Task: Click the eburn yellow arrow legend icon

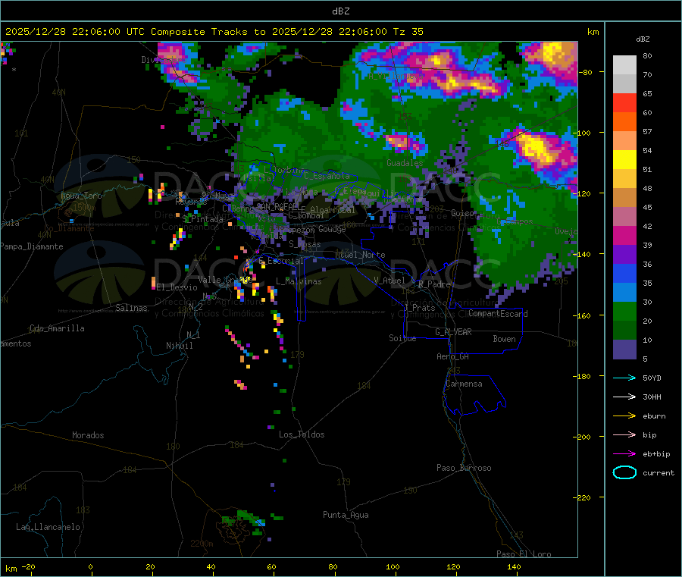Action: pyautogui.click(x=624, y=416)
